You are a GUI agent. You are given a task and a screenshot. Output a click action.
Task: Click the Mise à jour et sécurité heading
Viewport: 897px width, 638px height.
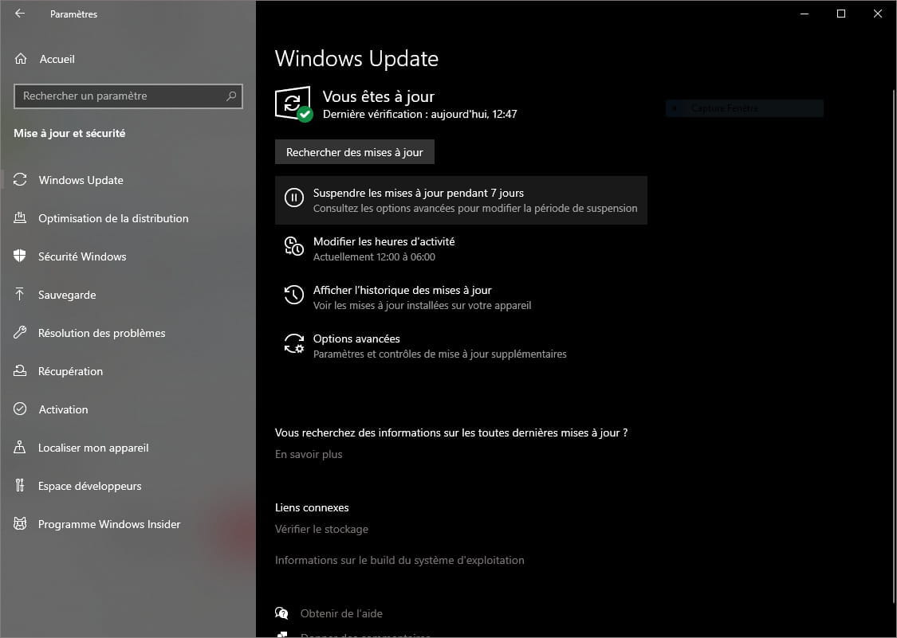tap(69, 133)
